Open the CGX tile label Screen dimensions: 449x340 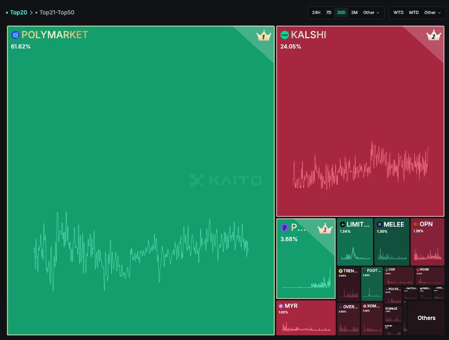point(392,270)
